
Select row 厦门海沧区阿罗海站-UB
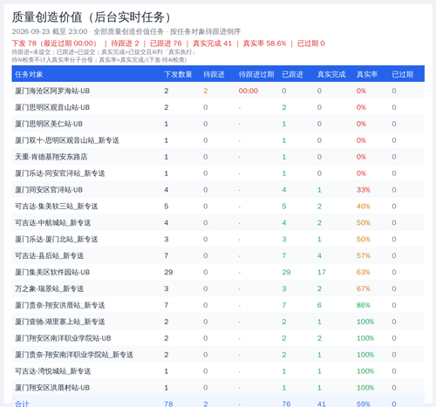tap(218, 91)
